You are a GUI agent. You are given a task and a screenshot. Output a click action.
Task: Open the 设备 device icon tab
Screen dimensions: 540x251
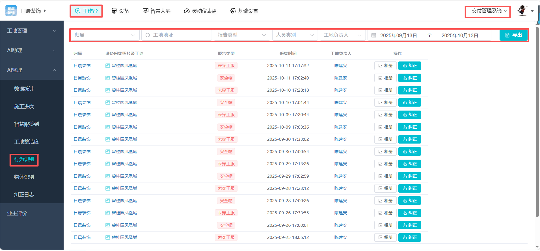coord(114,11)
